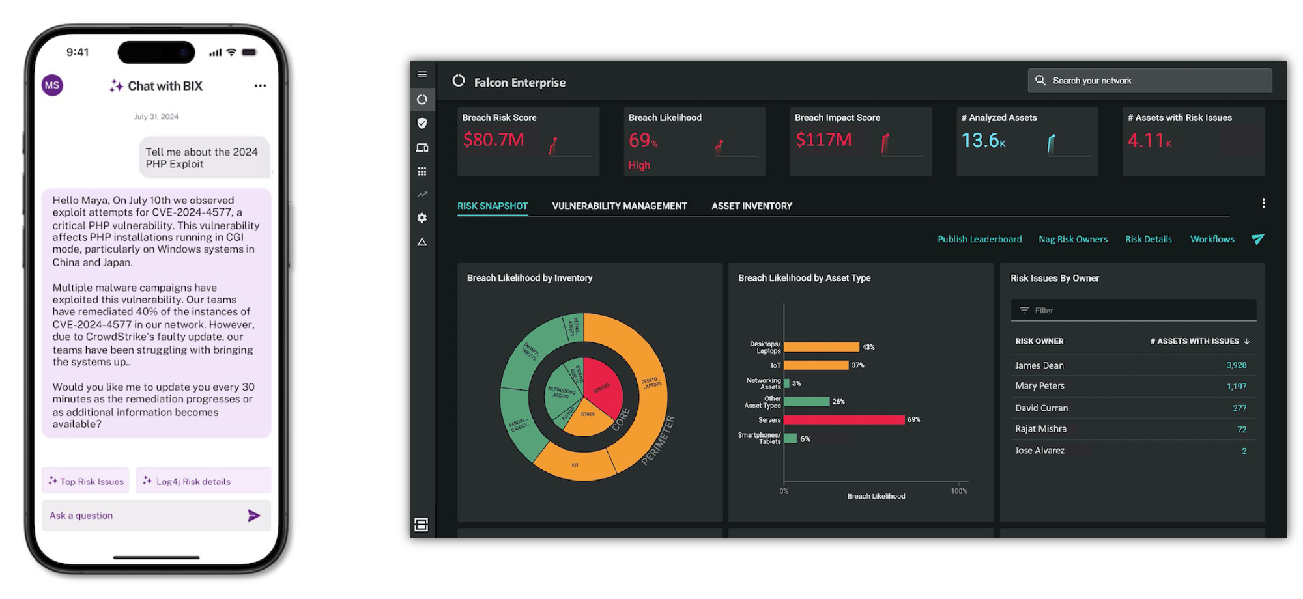Click the Search your network field
Image resolution: width=1303 pixels, height=599 pixels.
1150,81
